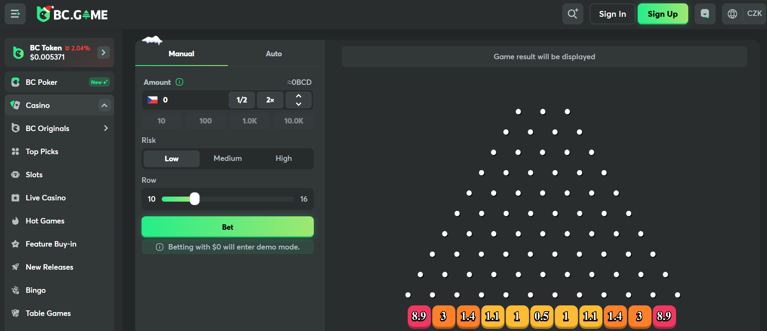This screenshot has height=331, width=767.
Task: Open the chat bubble icon
Action: pos(705,14)
